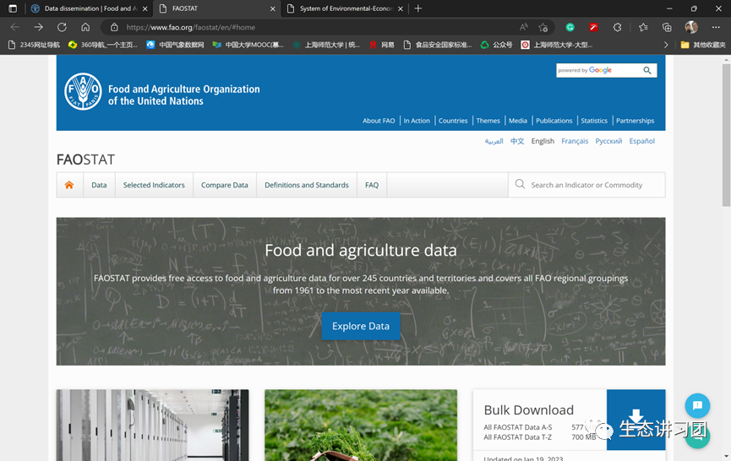Image resolution: width=731 pixels, height=461 pixels.
Task: Open the Publications link
Action: 554,121
